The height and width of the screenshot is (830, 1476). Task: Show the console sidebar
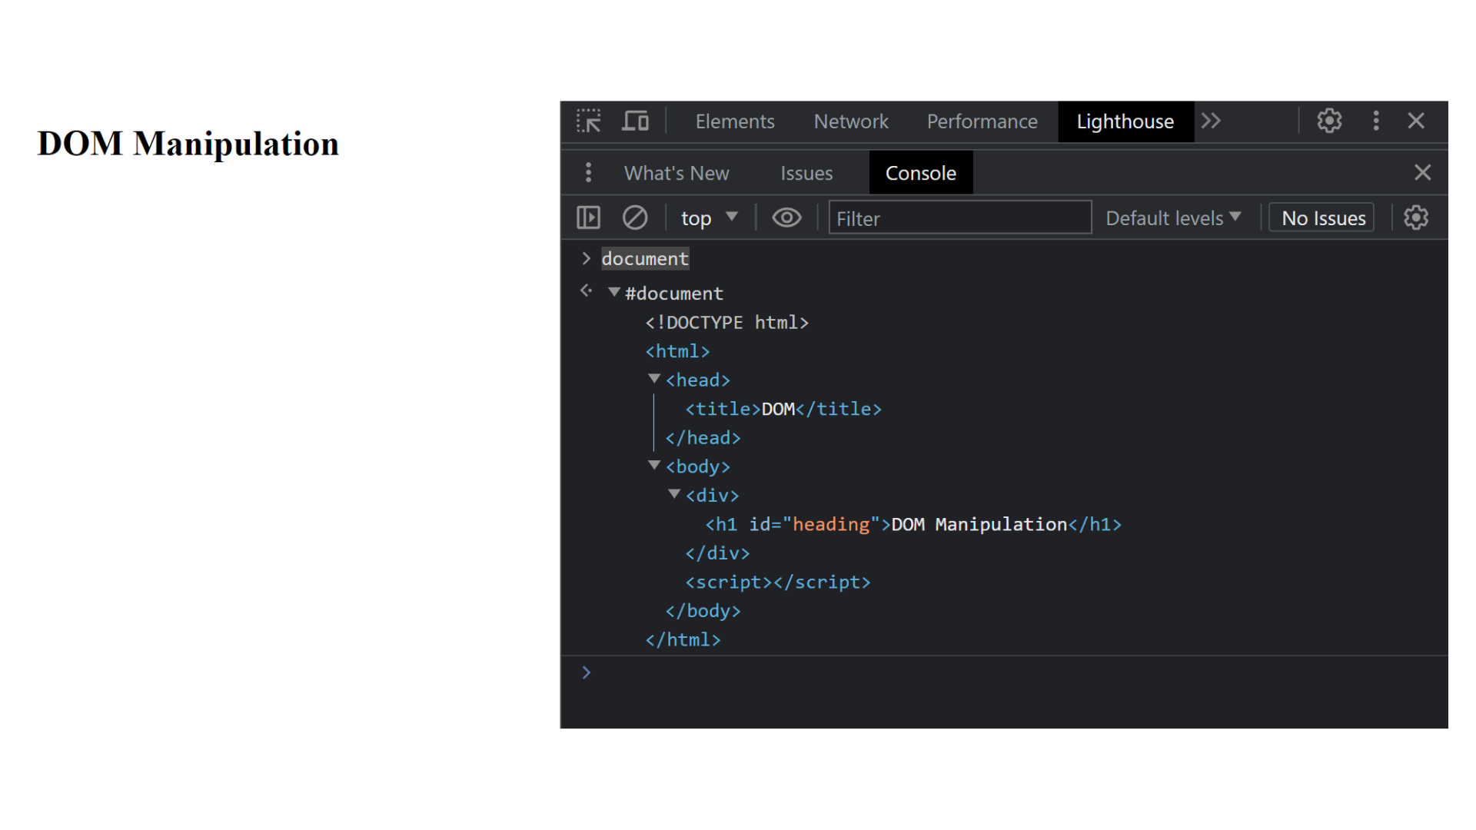pyautogui.click(x=589, y=217)
